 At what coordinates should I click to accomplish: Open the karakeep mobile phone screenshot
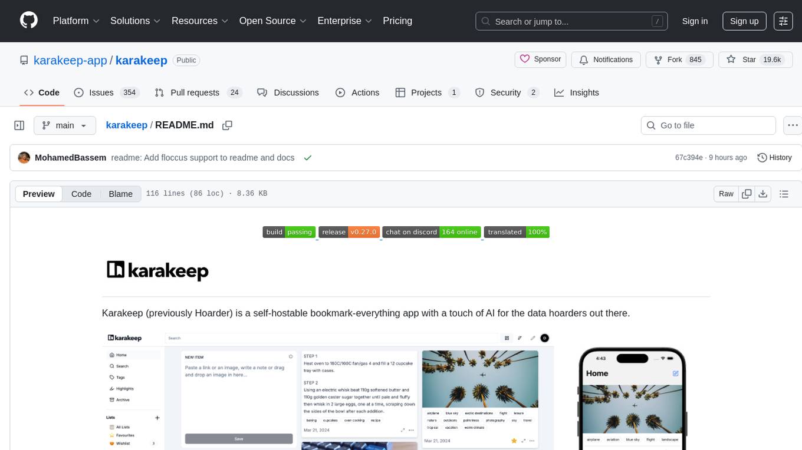pyautogui.click(x=632, y=398)
